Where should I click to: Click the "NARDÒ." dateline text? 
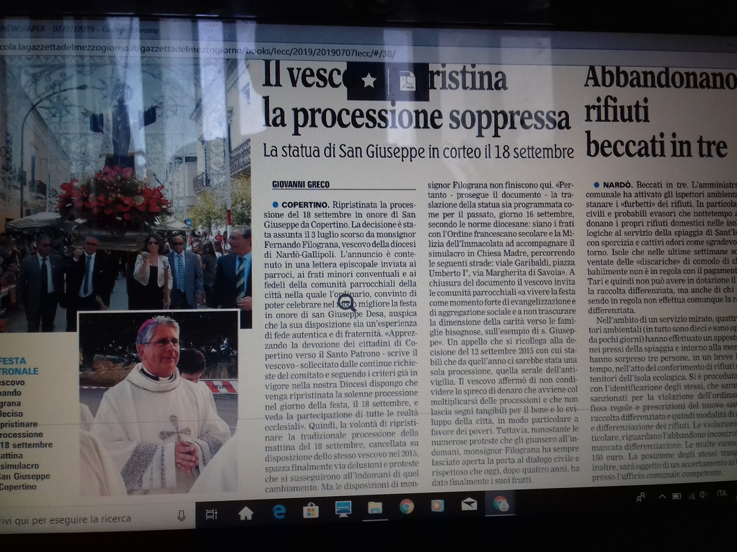click(x=618, y=185)
